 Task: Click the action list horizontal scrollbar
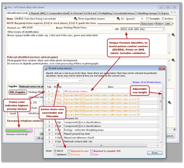click(x=101, y=146)
